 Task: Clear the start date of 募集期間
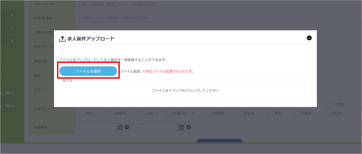(127, 127)
